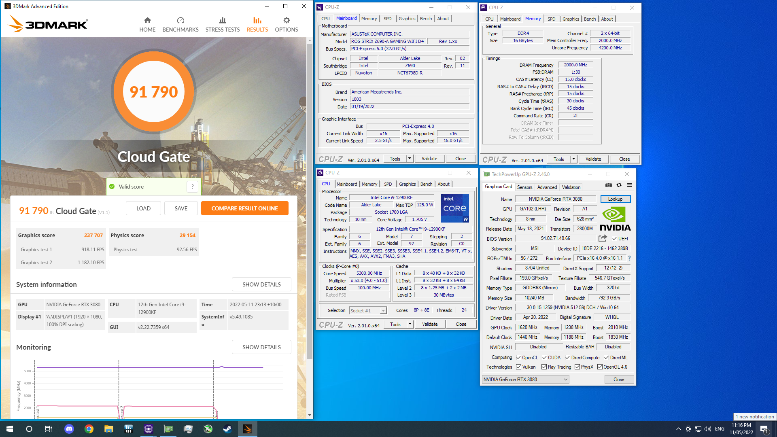Click the Intel Core i9 logo in CPU-Z

coord(455,208)
